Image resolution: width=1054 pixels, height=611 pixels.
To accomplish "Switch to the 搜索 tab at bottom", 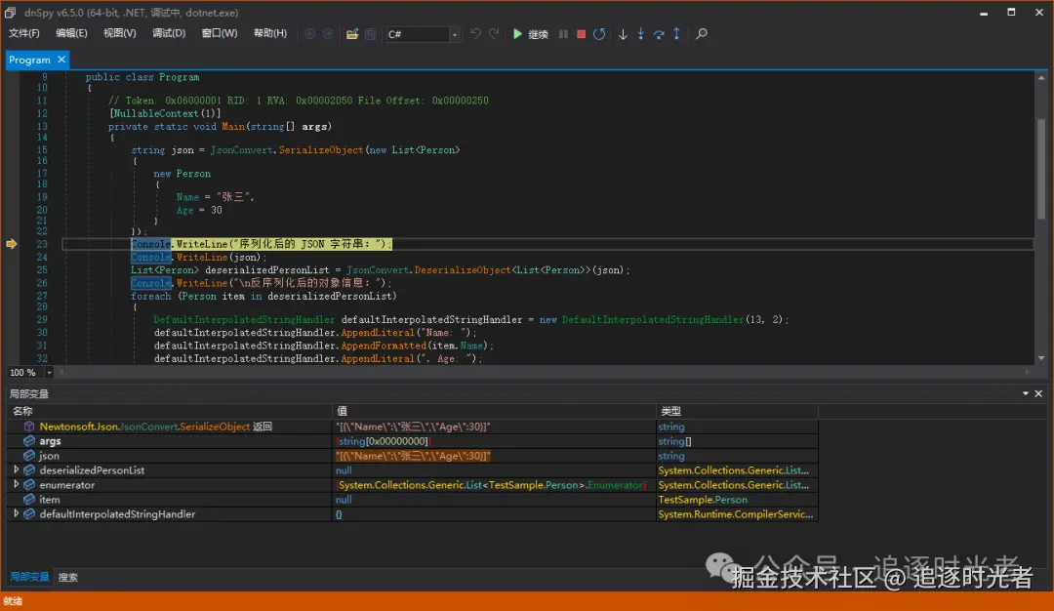I will click(x=68, y=577).
